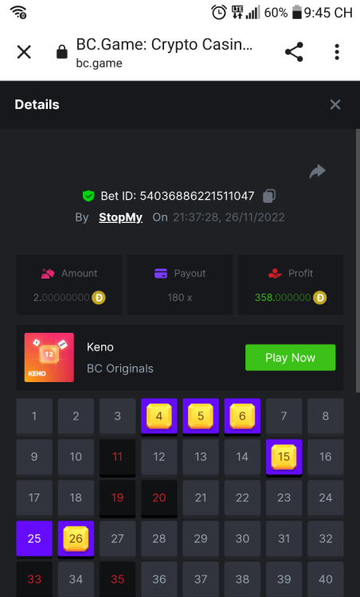Click the green verified shield icon

pos(88,196)
